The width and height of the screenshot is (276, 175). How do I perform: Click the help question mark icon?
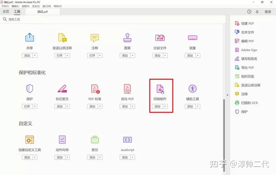coord(249,12)
